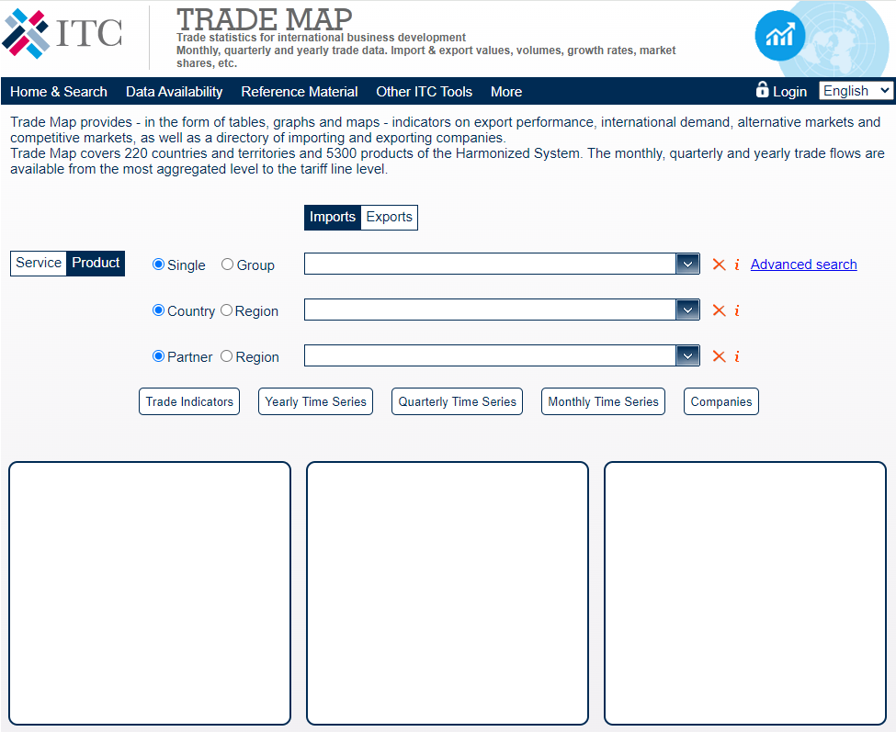Select Region radio next to Partner

(227, 356)
